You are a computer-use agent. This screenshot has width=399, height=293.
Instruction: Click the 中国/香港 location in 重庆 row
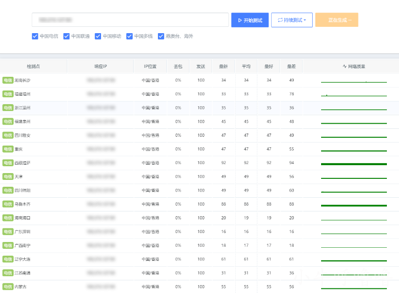point(151,149)
